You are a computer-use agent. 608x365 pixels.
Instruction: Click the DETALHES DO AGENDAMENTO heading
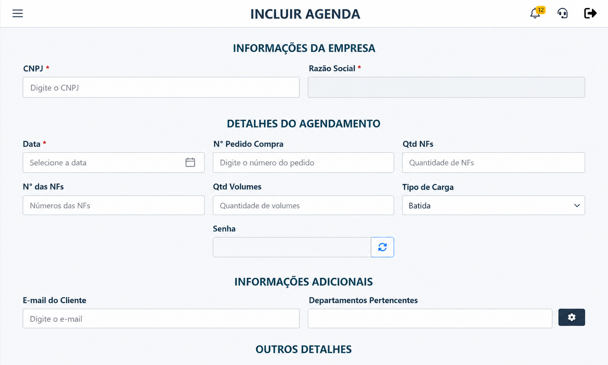304,124
